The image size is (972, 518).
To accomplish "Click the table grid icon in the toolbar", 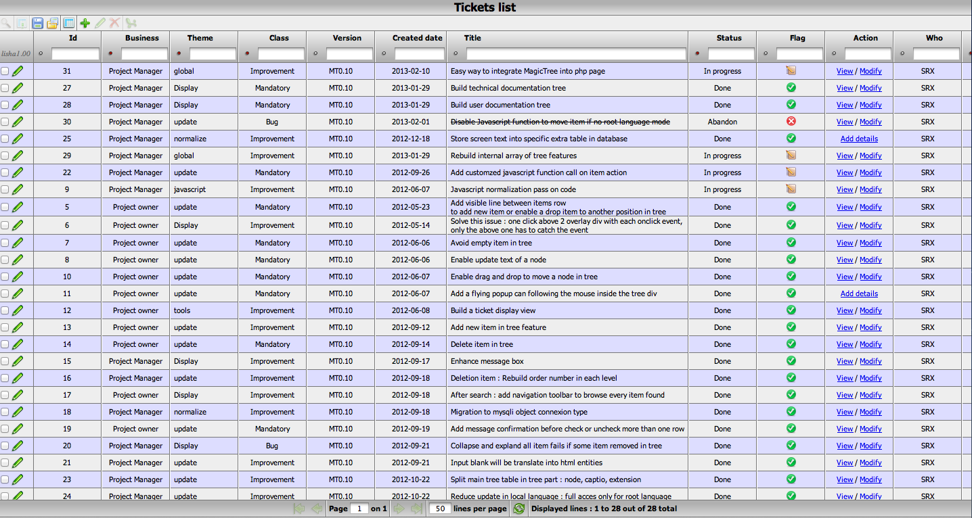I will pos(70,22).
